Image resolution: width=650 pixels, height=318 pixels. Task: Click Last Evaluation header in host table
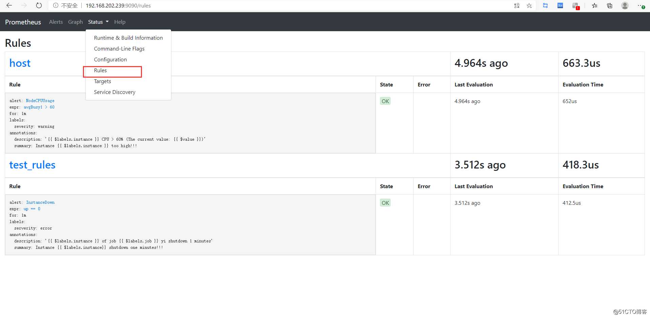click(x=474, y=84)
